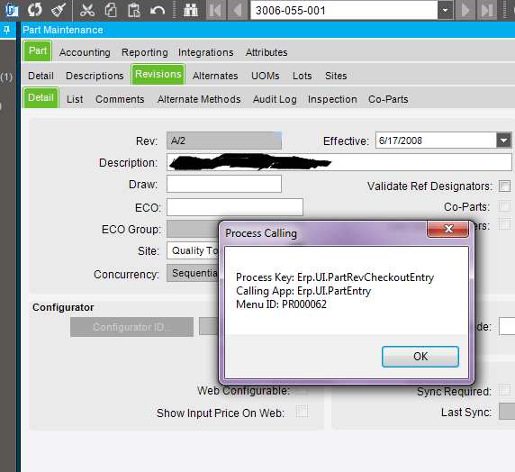Open part search with binoculars icon
The height and width of the screenshot is (472, 515).
click(x=191, y=10)
